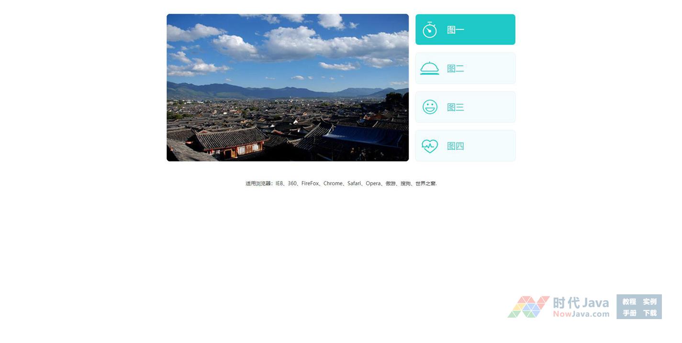The height and width of the screenshot is (343, 682).
Task: Click the colorful triangle NowJava logo
Action: (528, 307)
